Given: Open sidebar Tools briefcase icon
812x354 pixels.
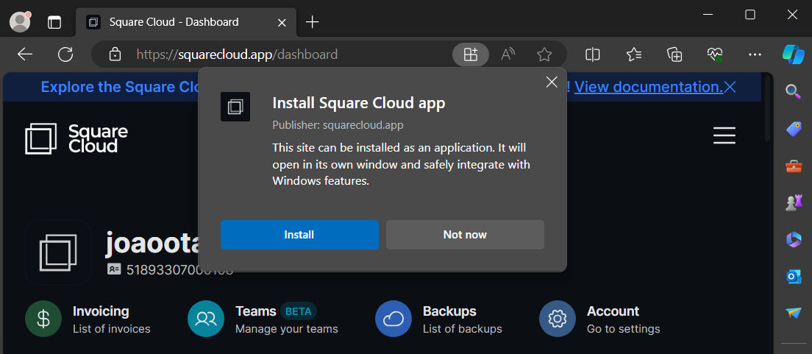Looking at the screenshot, I should (793, 166).
